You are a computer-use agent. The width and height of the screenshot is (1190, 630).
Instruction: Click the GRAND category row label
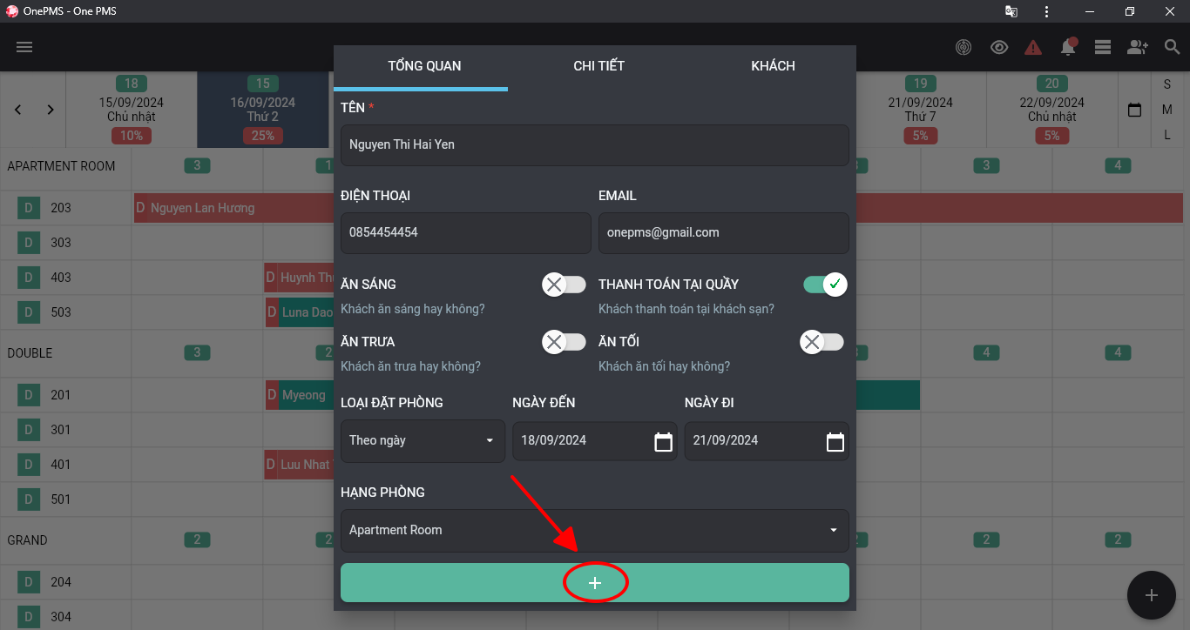[27, 540]
